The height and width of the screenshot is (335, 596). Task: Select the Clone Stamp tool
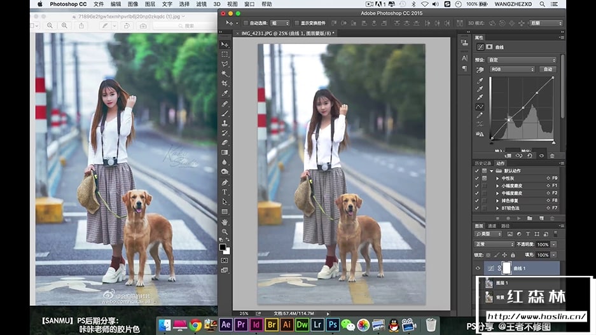pyautogui.click(x=225, y=123)
